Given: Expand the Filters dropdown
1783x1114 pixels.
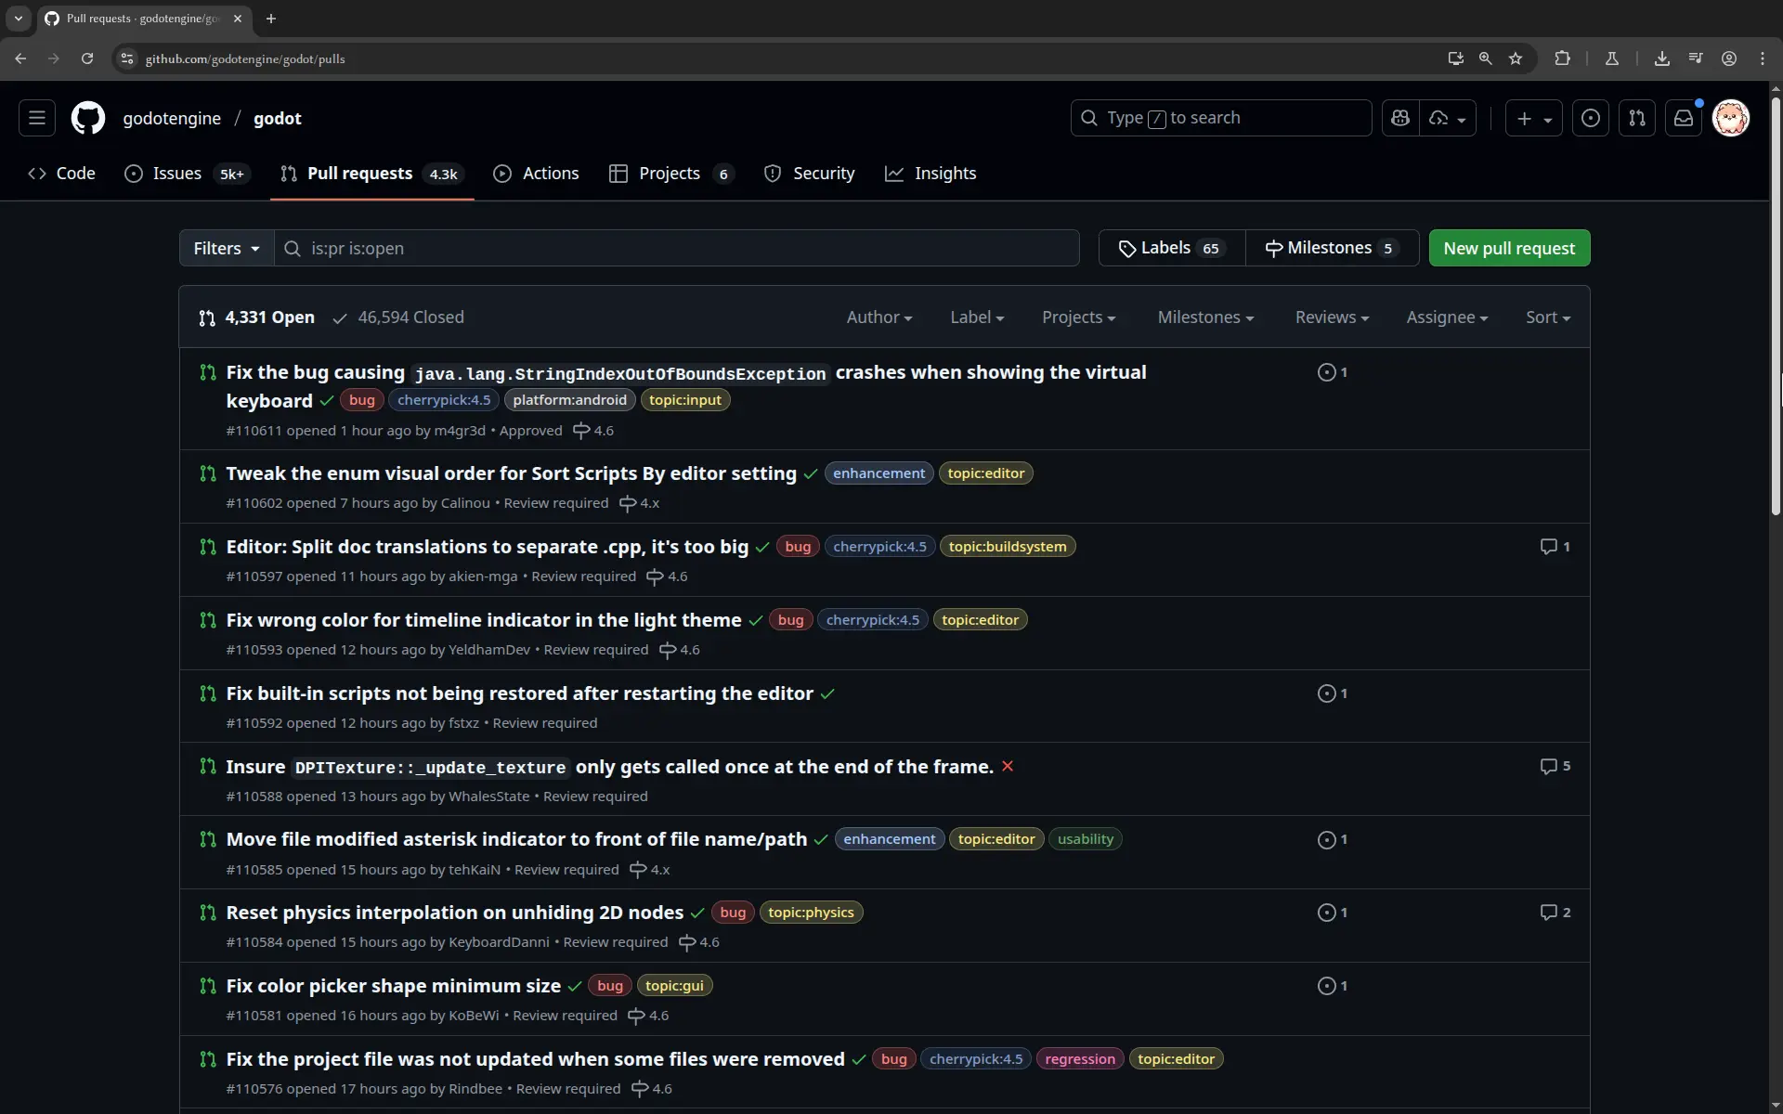Looking at the screenshot, I should click(227, 248).
